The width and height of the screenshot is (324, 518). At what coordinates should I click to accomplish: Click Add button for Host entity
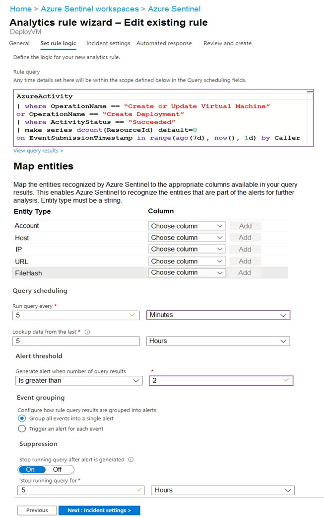pyautogui.click(x=245, y=238)
